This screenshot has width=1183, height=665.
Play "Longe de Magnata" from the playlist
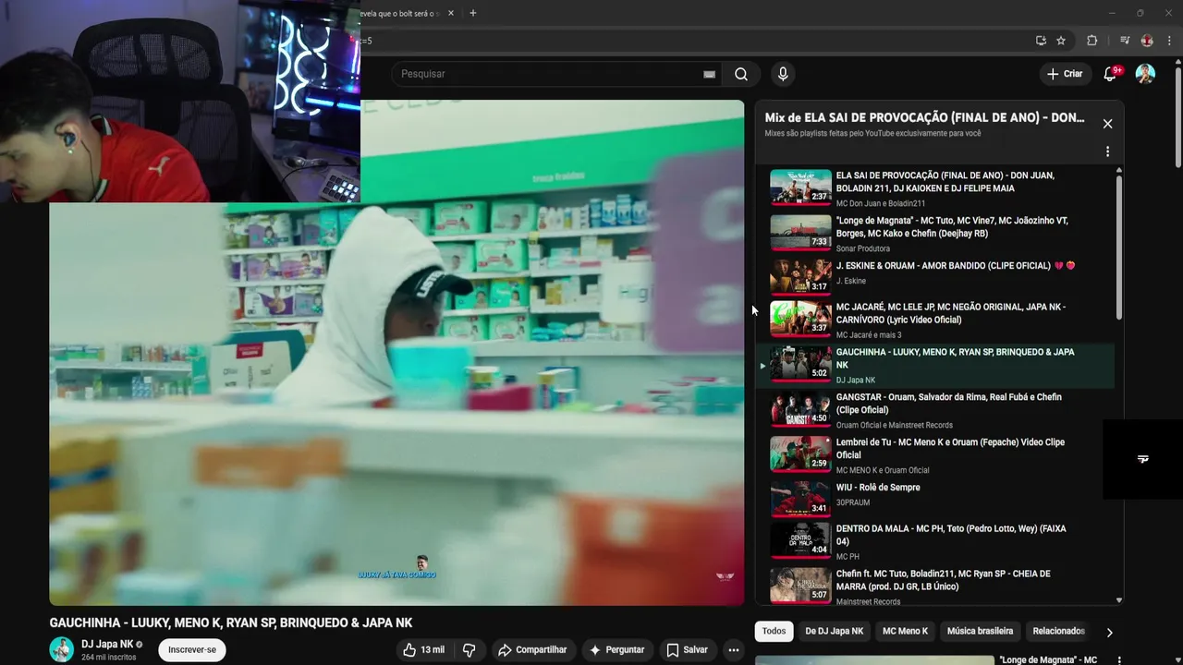pyautogui.click(x=933, y=233)
